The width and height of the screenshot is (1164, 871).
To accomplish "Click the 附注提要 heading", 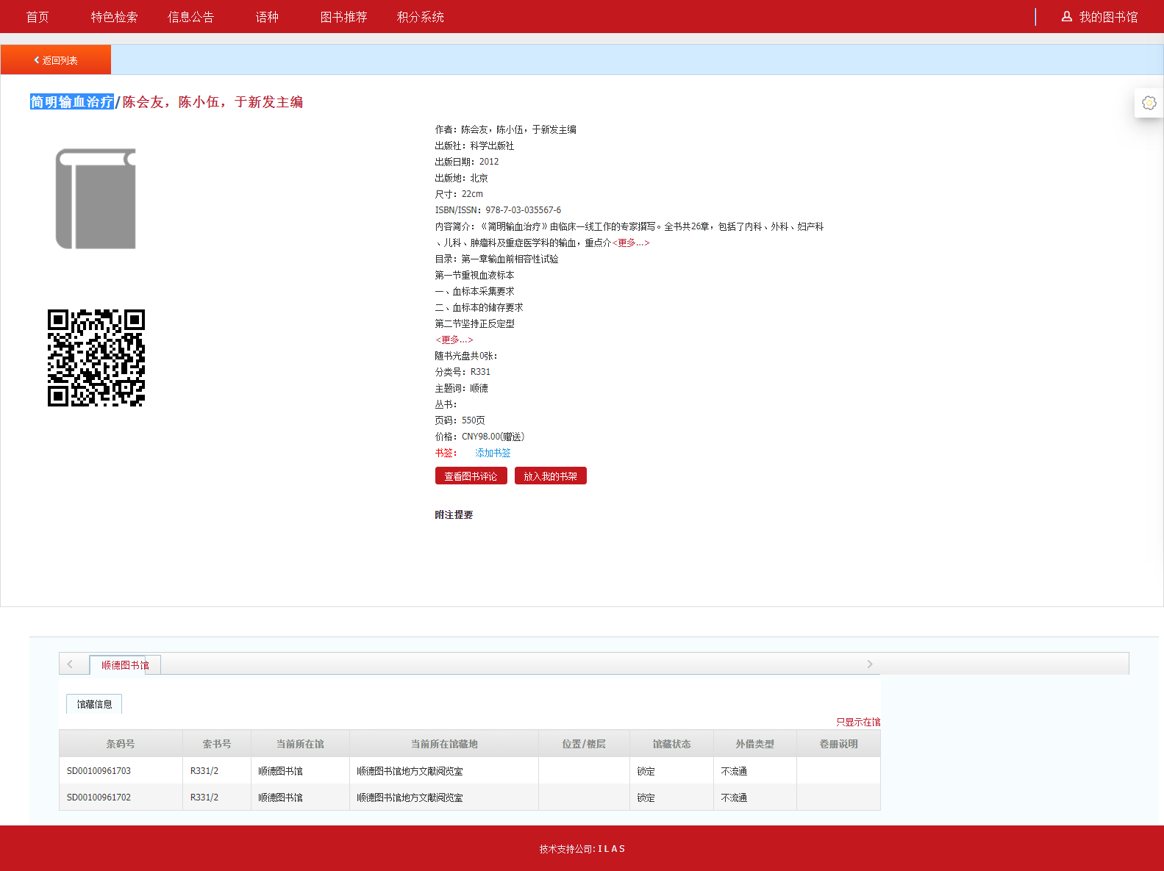I will (454, 515).
